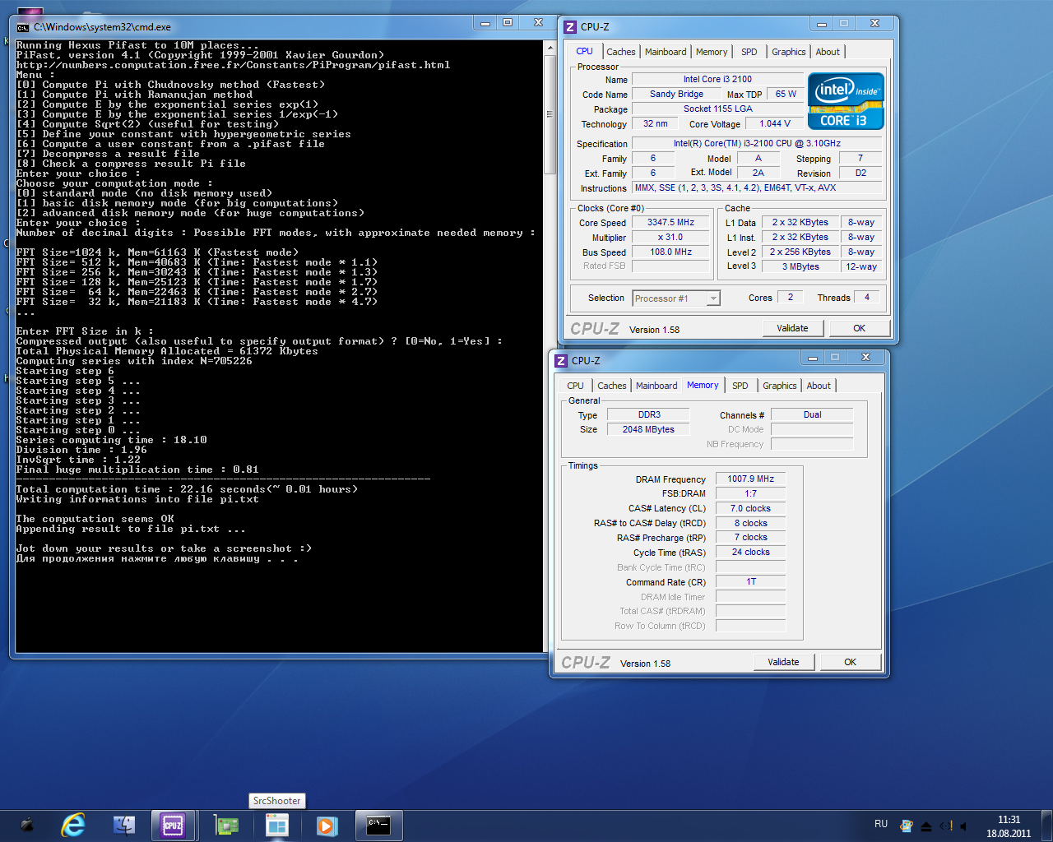The height and width of the screenshot is (842, 1053).
Task: Open About tab in bottom CPU-Z window
Action: (819, 386)
